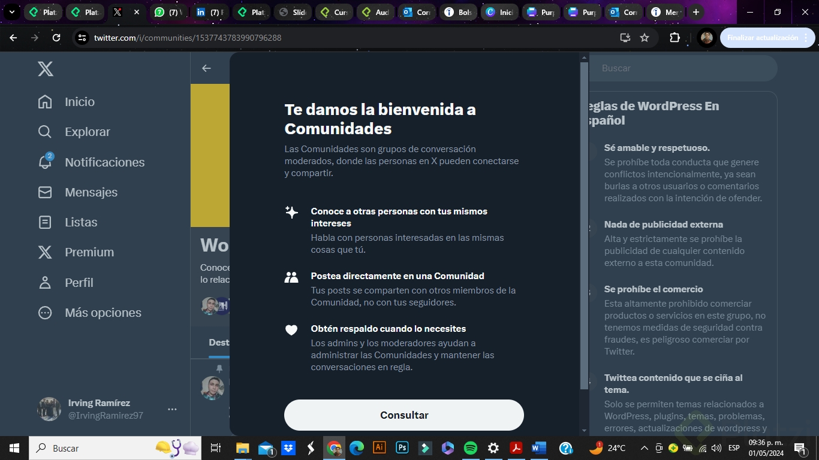The height and width of the screenshot is (460, 819).
Task: Open Notificaciones in the sidebar
Action: [91, 162]
